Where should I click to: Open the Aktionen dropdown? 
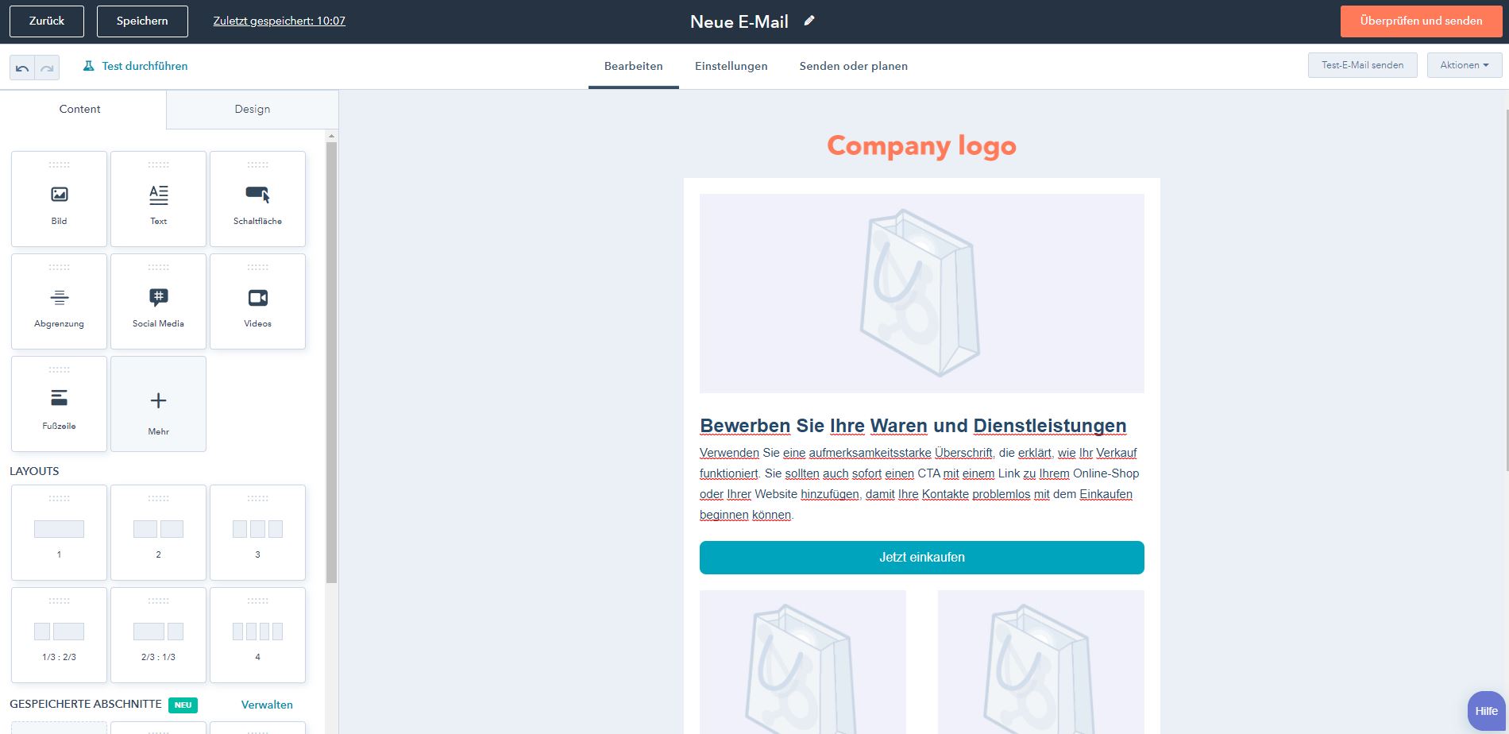click(1463, 64)
